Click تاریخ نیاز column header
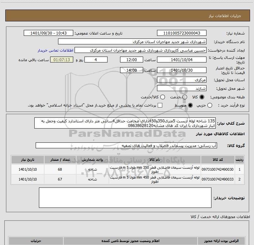Image resolution: width=254 pixels, height=245 pixels. [x=27, y=159]
